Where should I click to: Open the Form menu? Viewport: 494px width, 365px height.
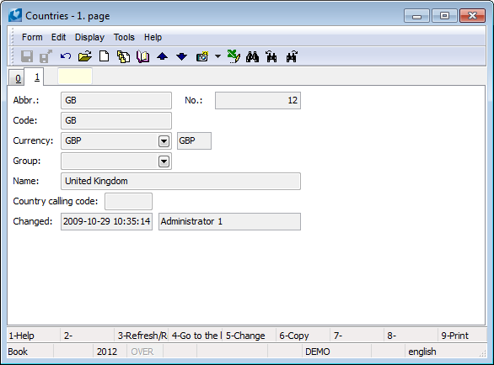pyautogui.click(x=32, y=37)
